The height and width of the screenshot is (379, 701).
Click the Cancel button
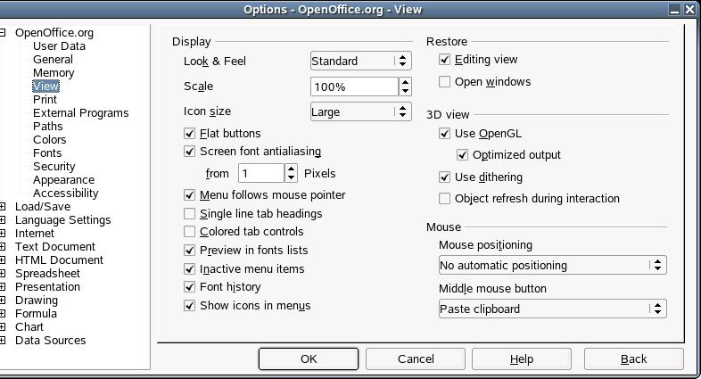point(416,358)
